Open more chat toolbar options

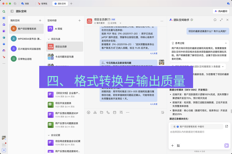128,112
